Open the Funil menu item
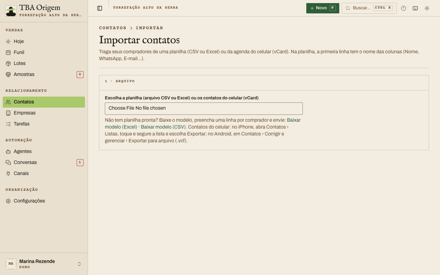This screenshot has height=275, width=440. pos(44,52)
